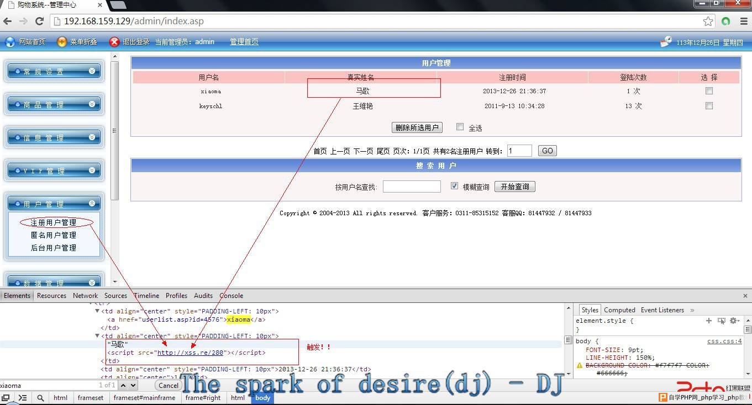752x405 pixels.
Task: Check the 全选 select-all checkbox
Action: [x=460, y=127]
